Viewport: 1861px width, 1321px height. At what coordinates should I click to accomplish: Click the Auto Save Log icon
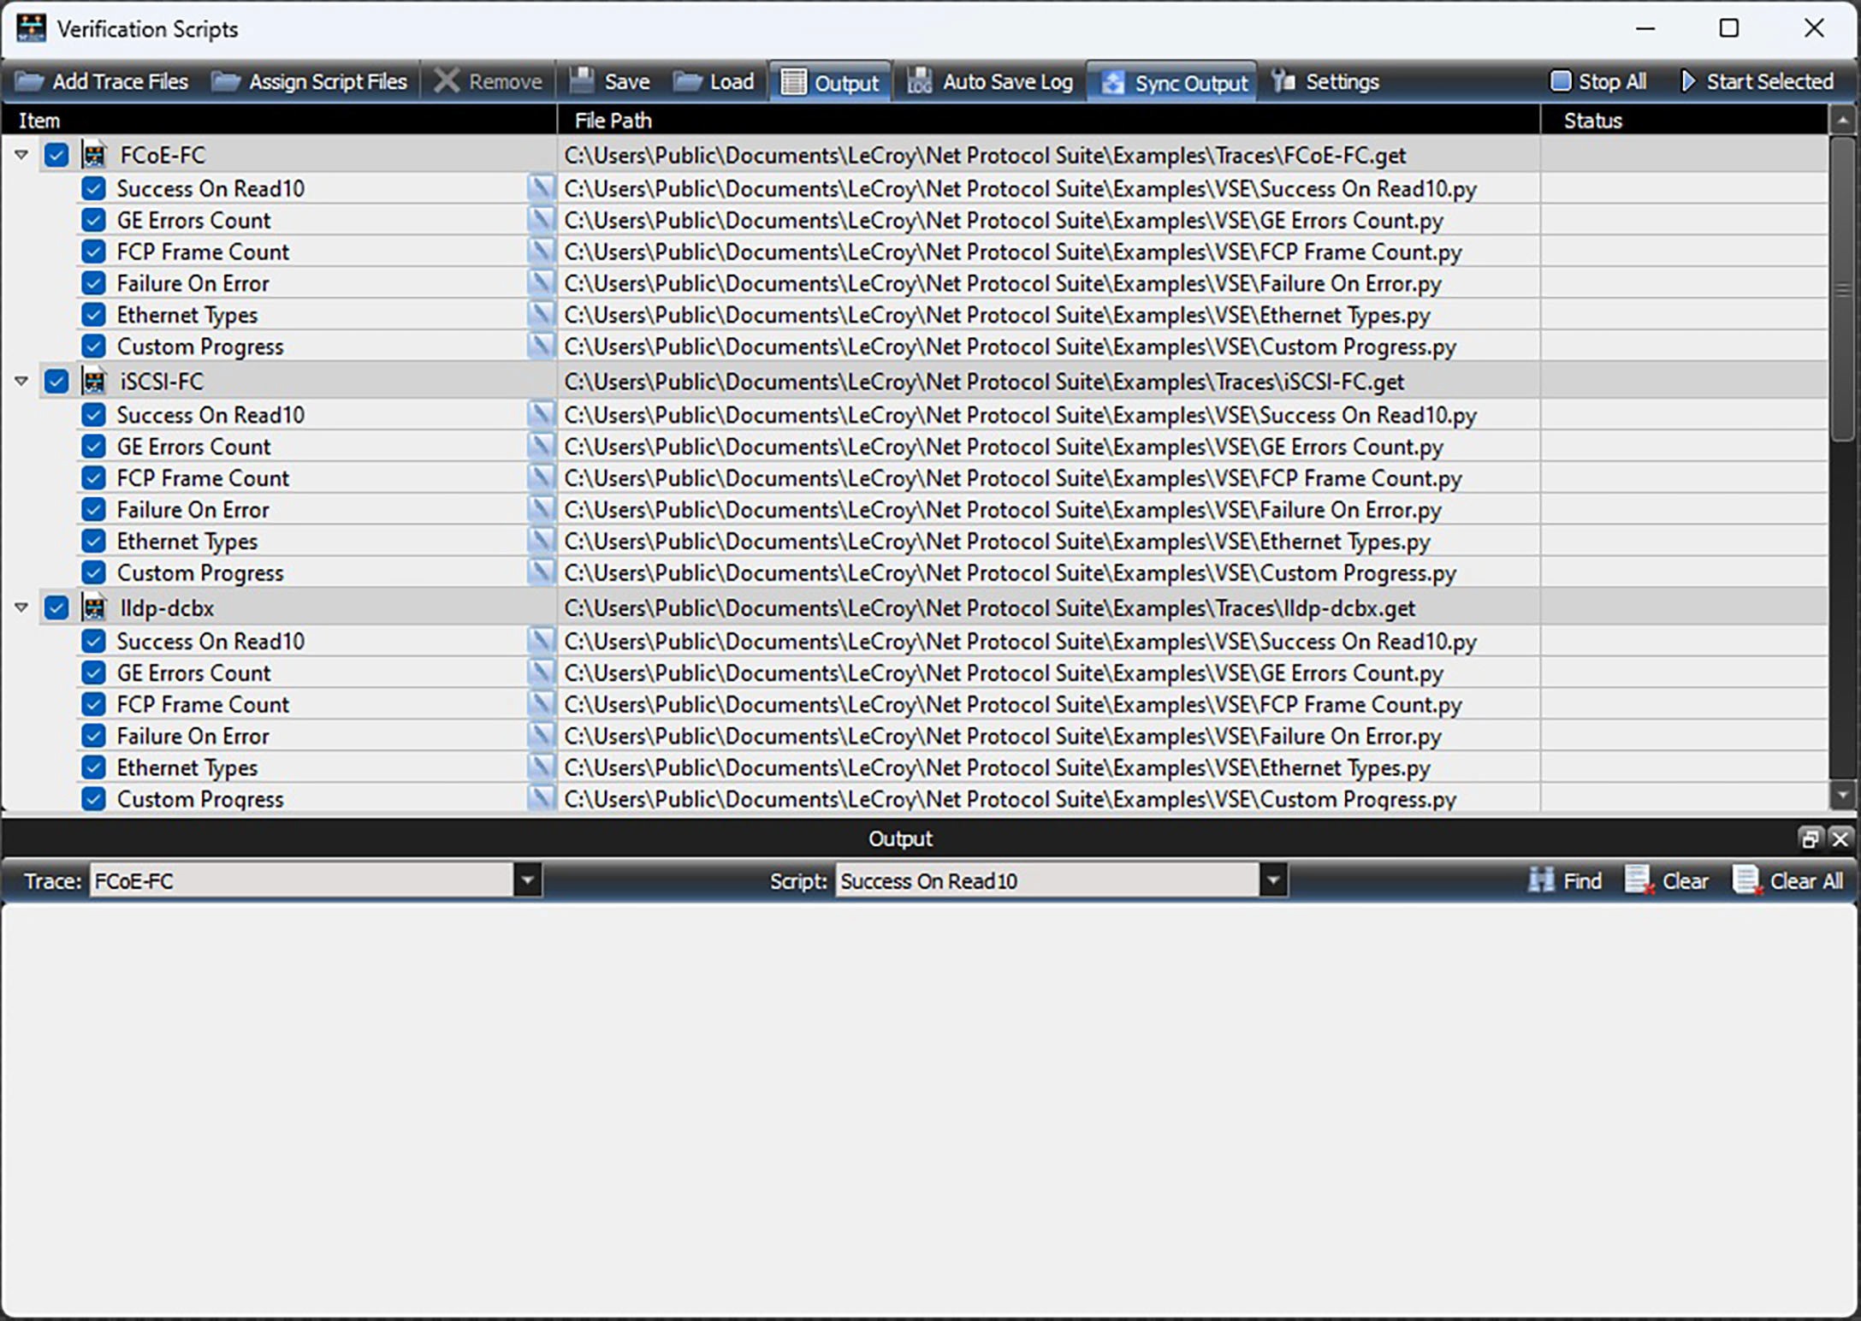tap(920, 81)
